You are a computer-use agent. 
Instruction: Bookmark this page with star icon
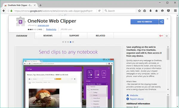click(139, 11)
